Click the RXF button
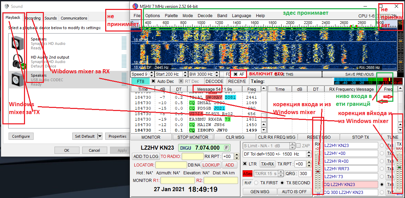 247,183
